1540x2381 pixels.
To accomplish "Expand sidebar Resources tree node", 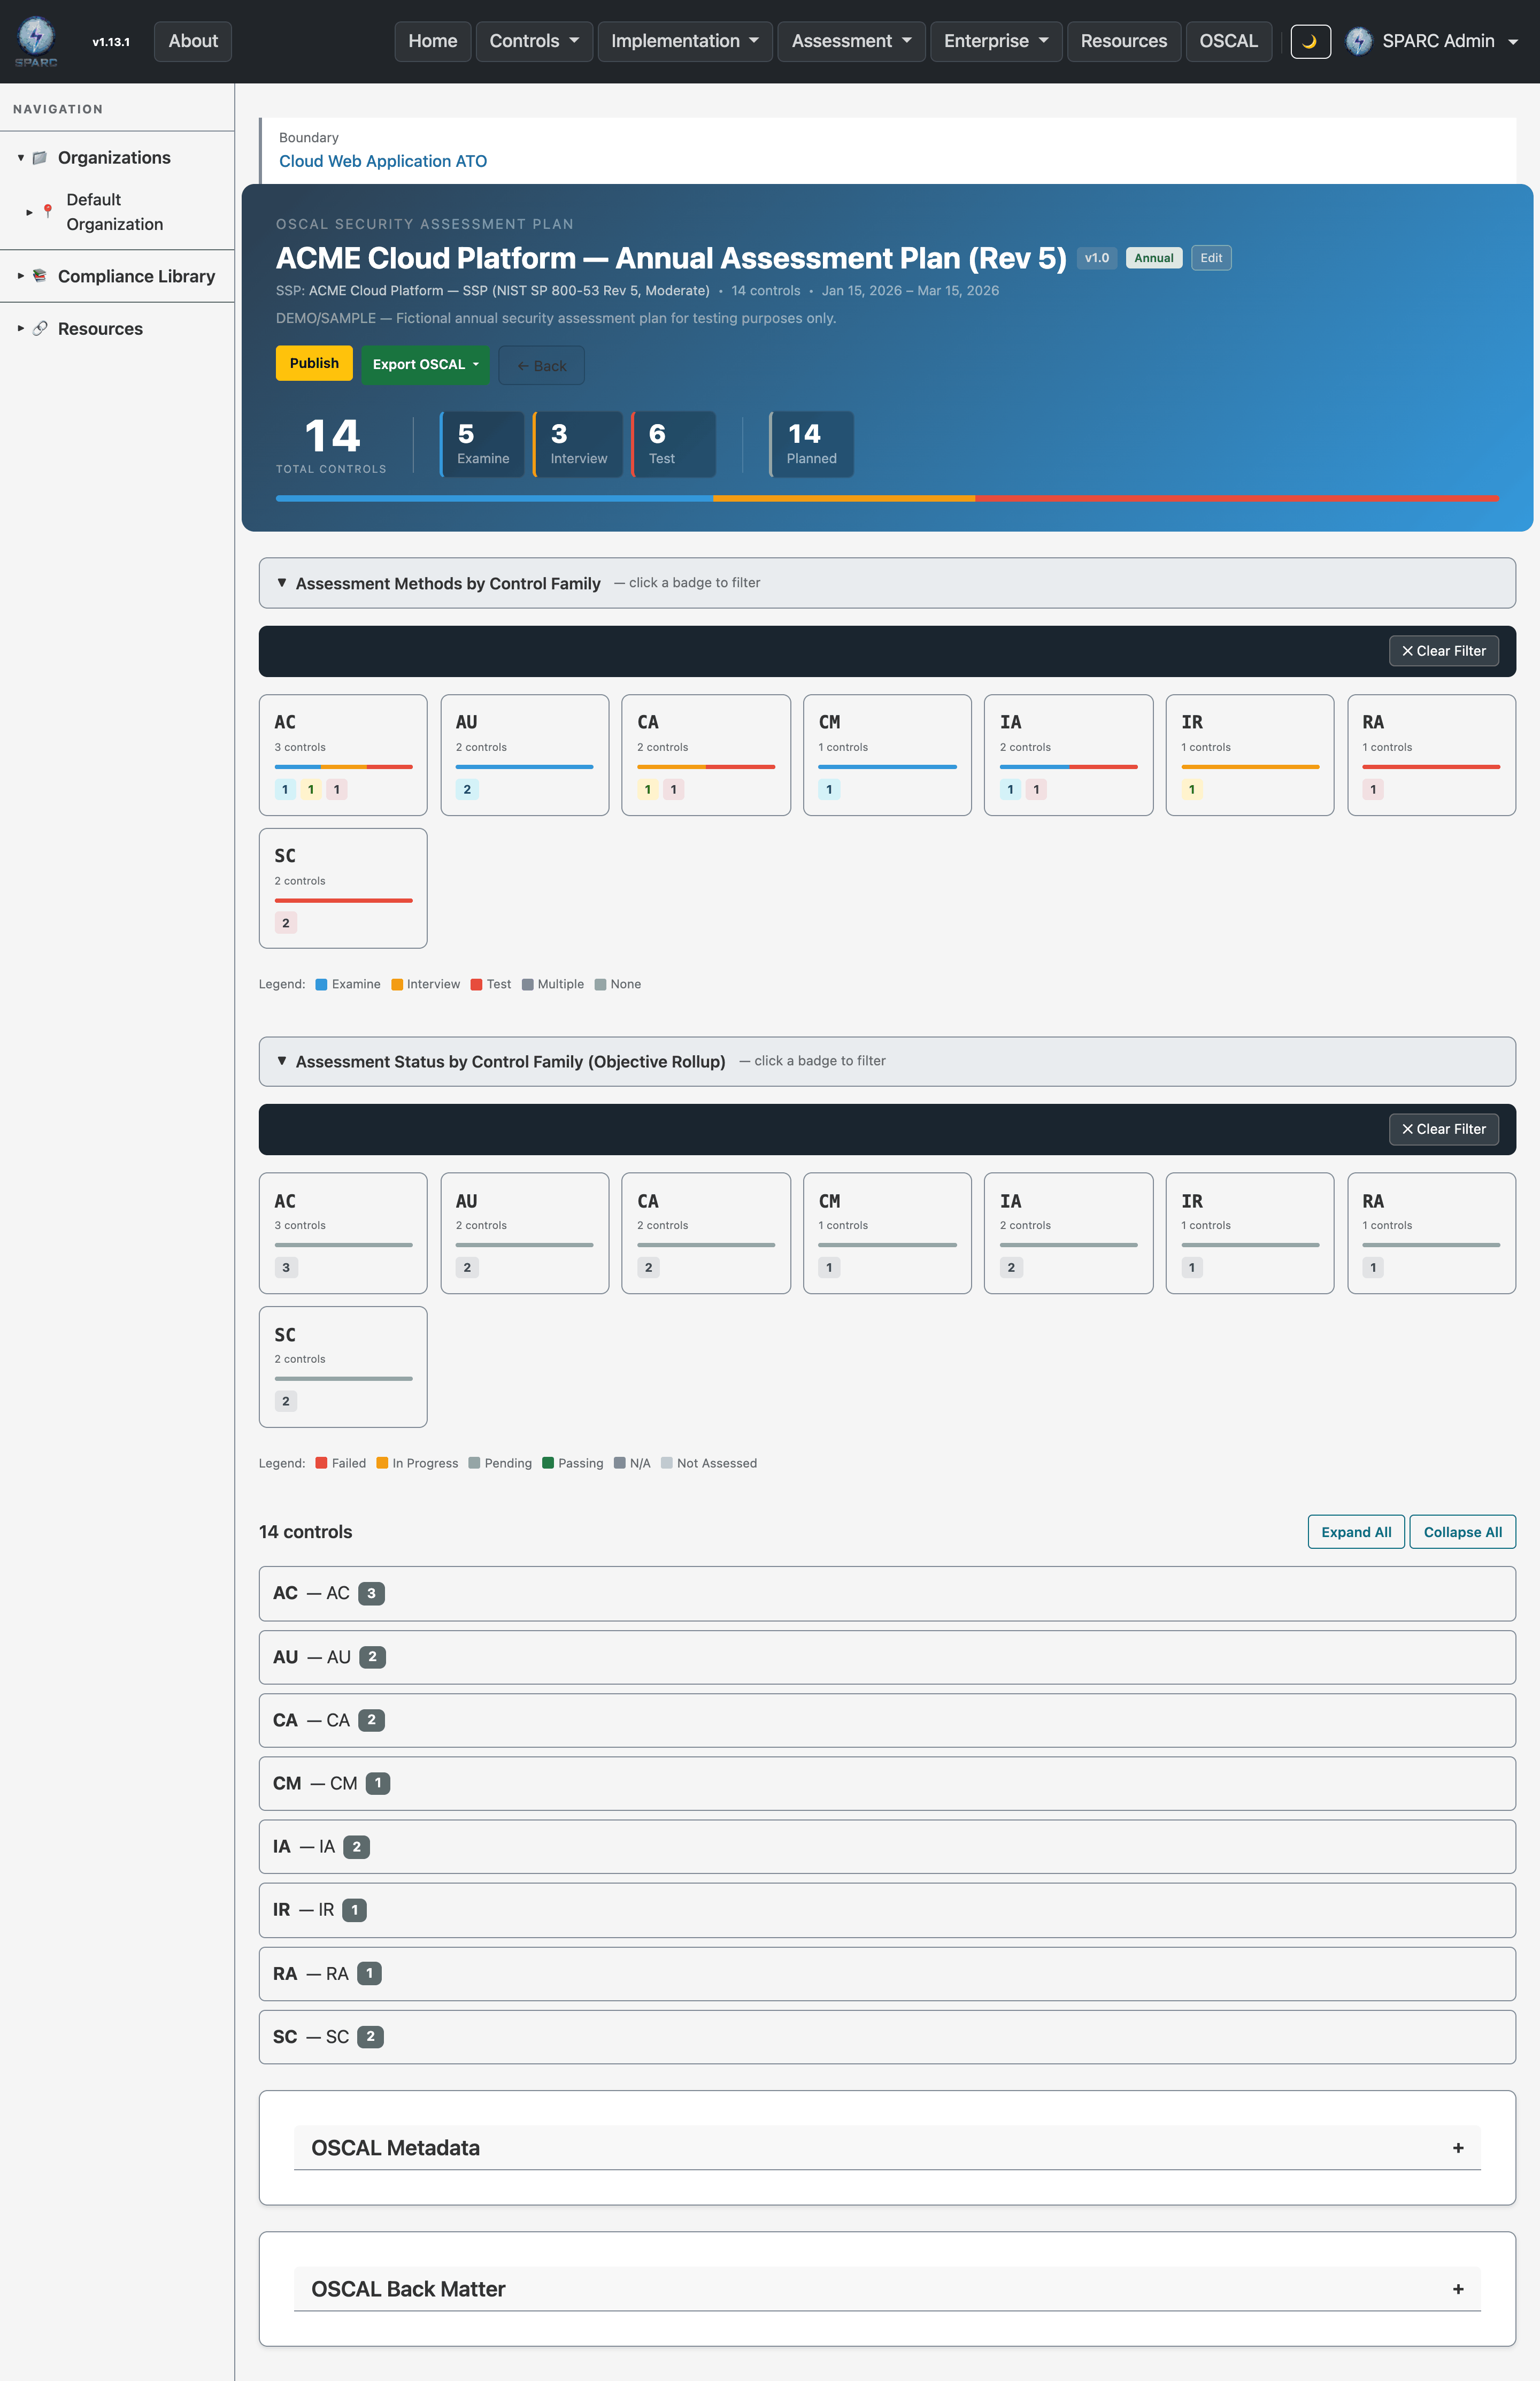I will [x=20, y=329].
